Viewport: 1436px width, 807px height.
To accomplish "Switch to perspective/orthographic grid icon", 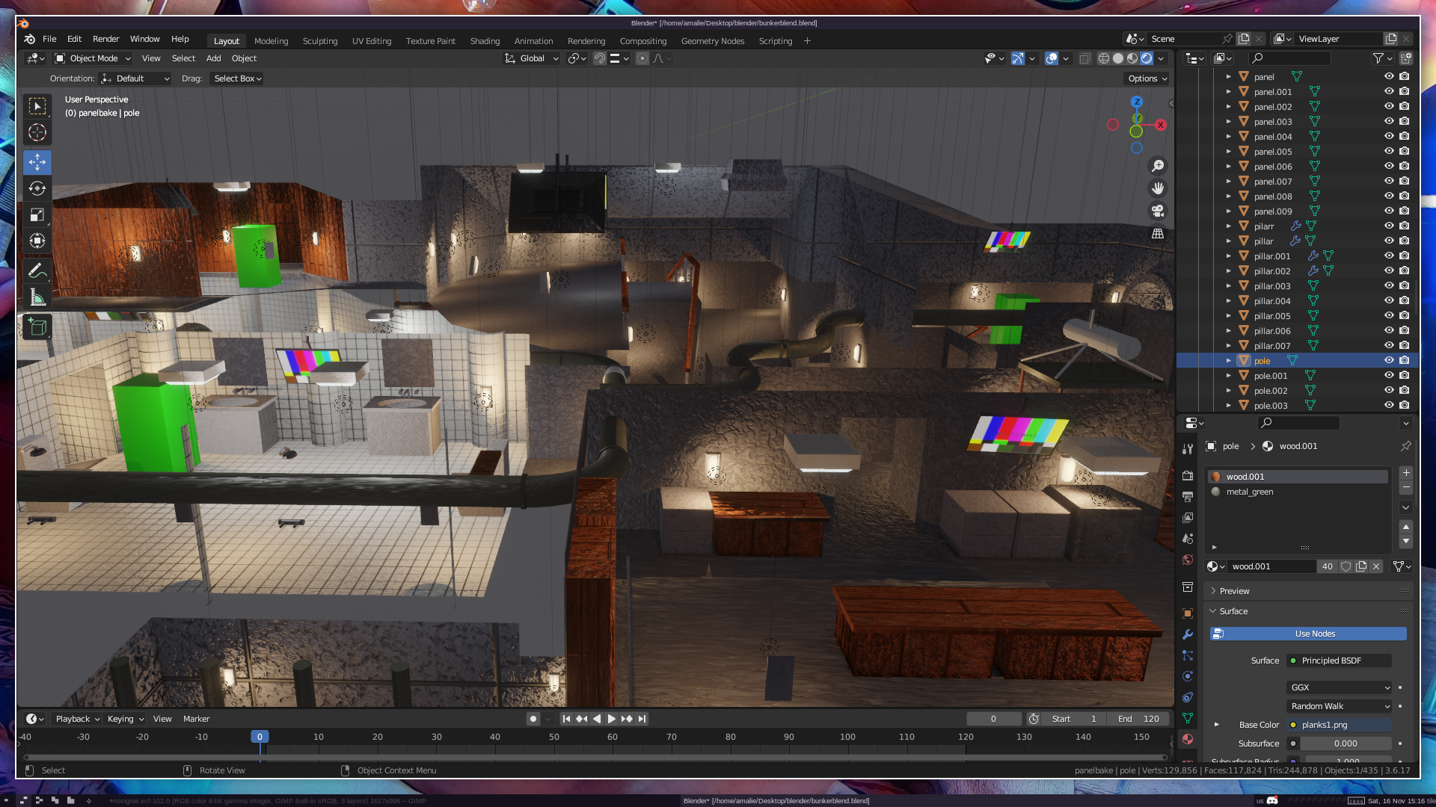I will click(1158, 233).
